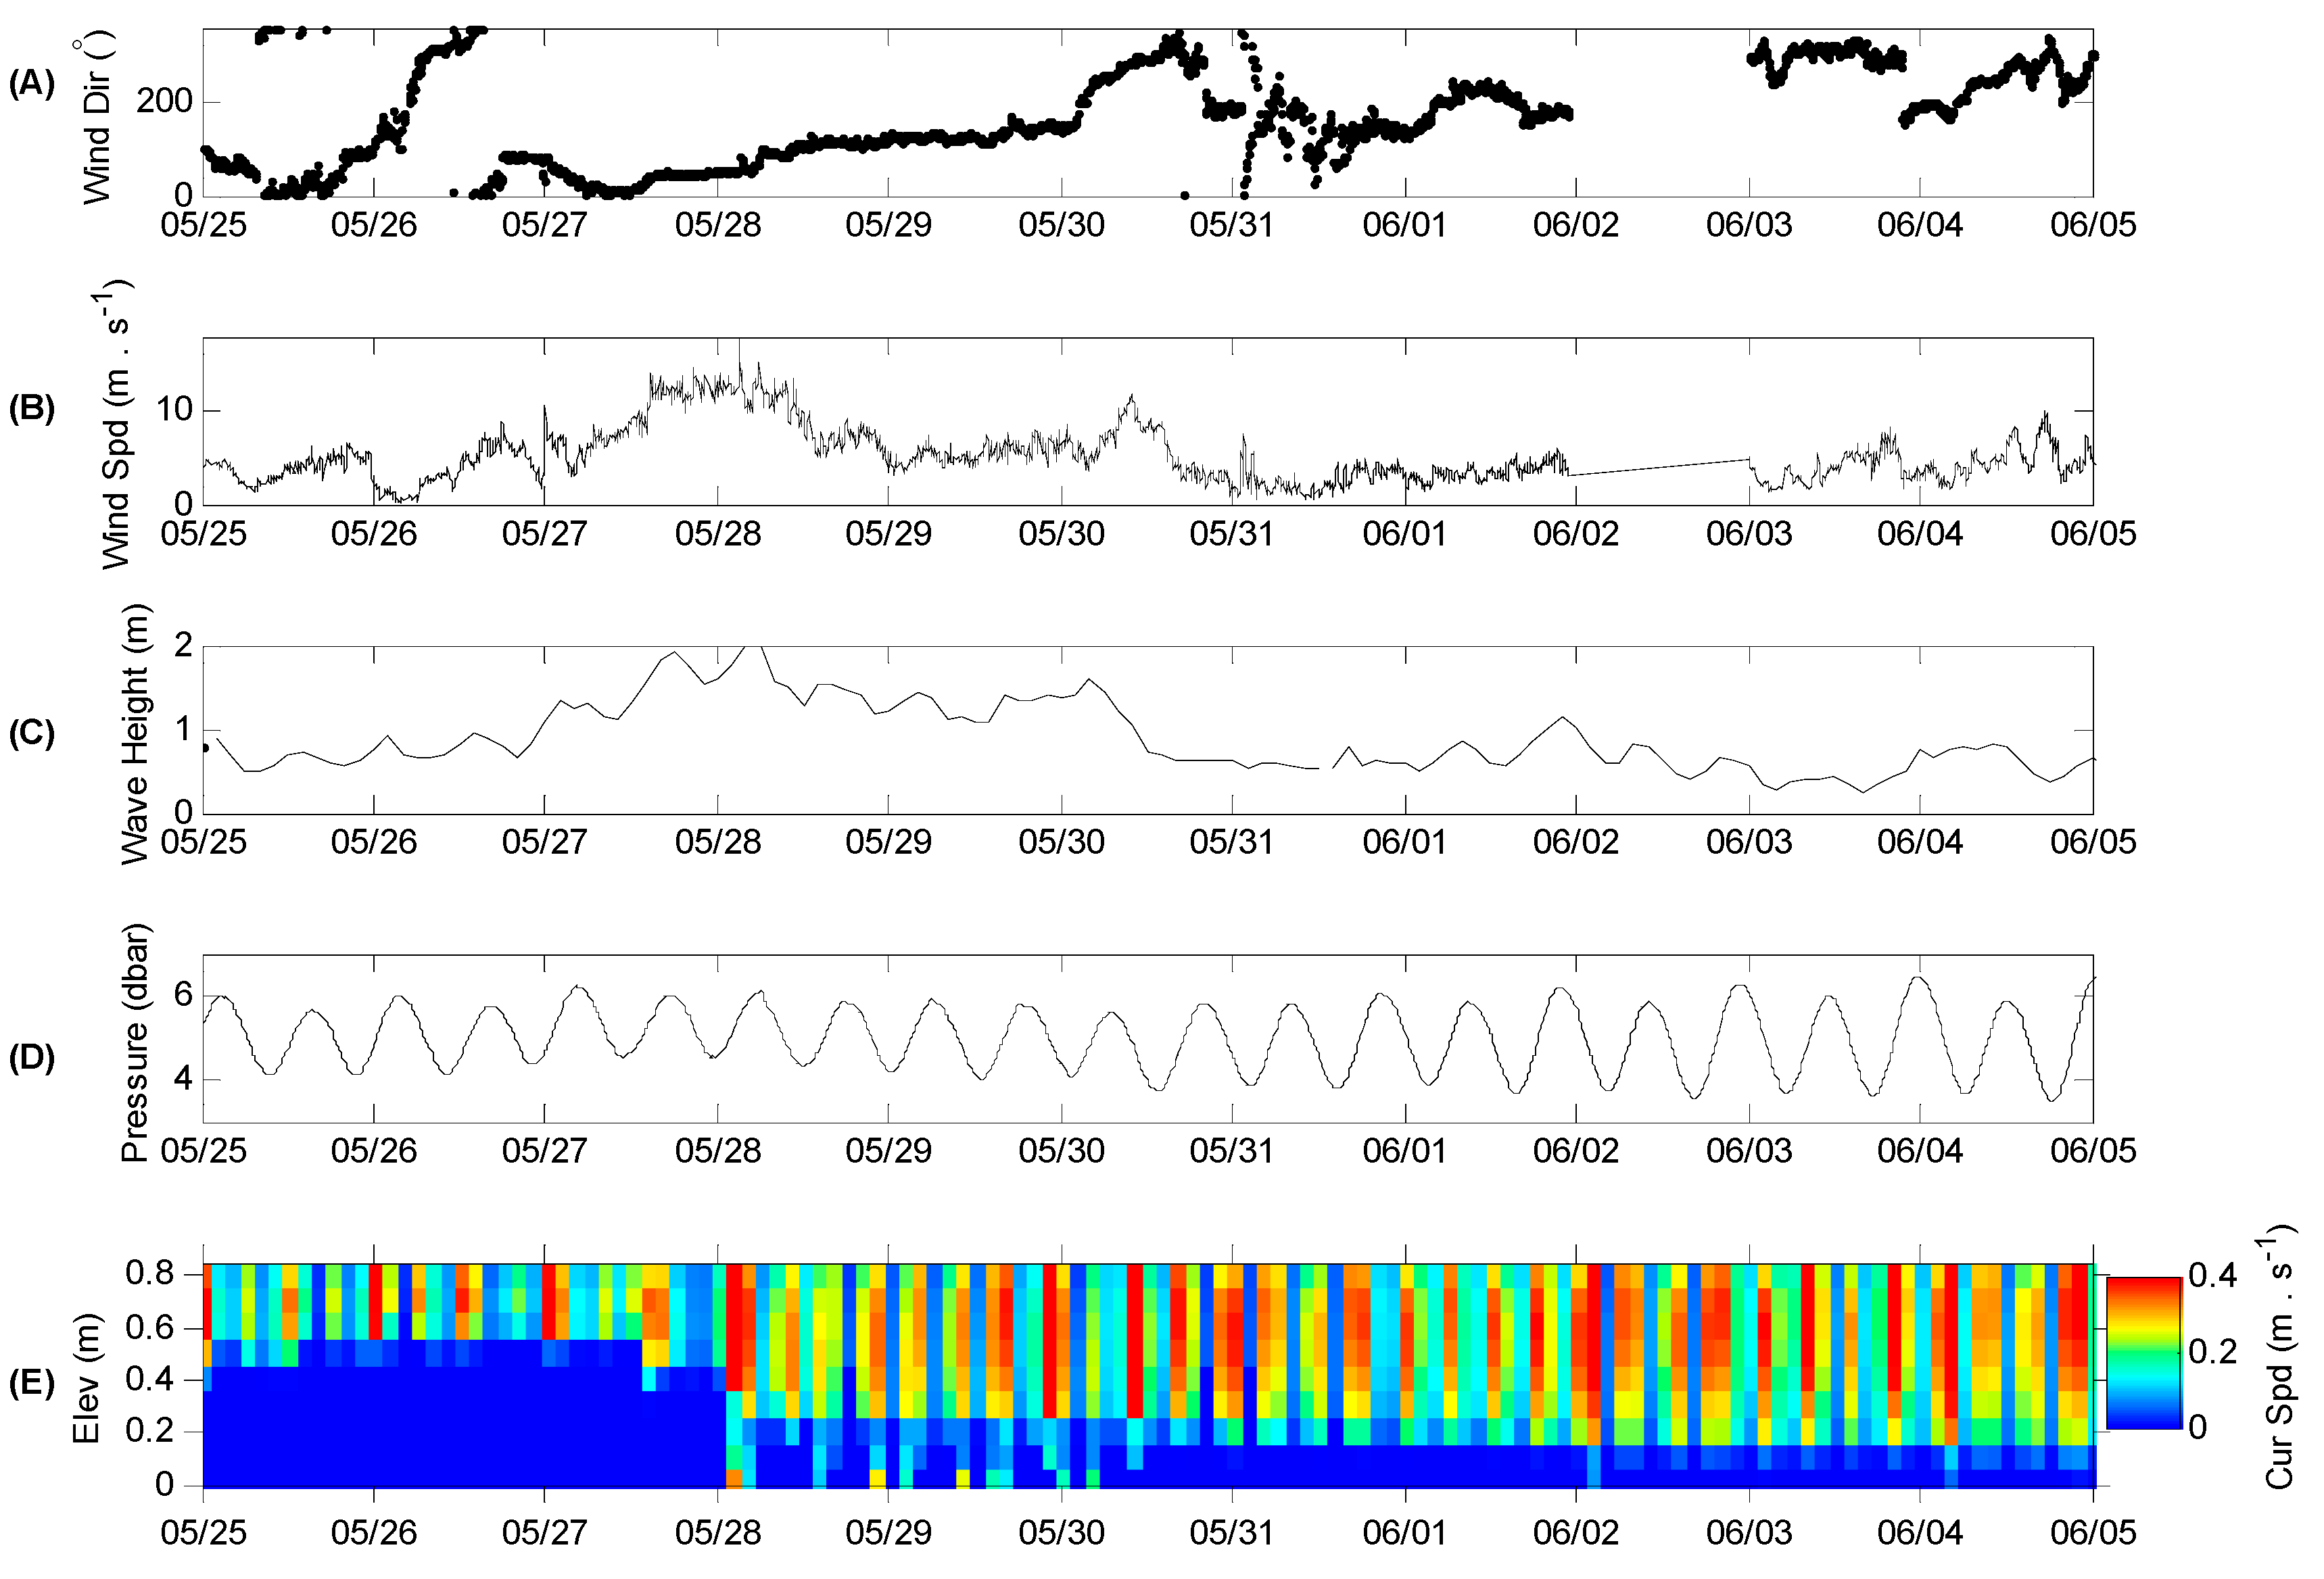Click the 05/28 tick under current heatmap

point(717,1532)
